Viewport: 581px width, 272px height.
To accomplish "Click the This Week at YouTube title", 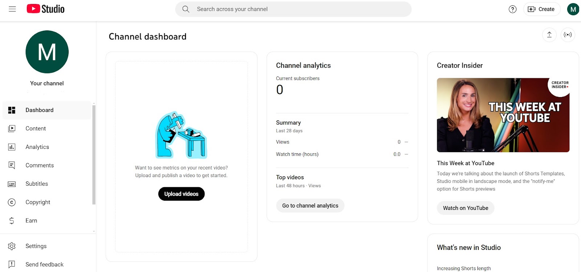I will point(466,163).
